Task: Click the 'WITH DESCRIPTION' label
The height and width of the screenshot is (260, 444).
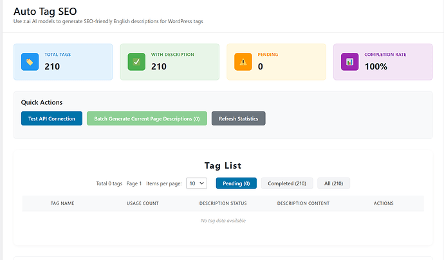Action: [172, 54]
